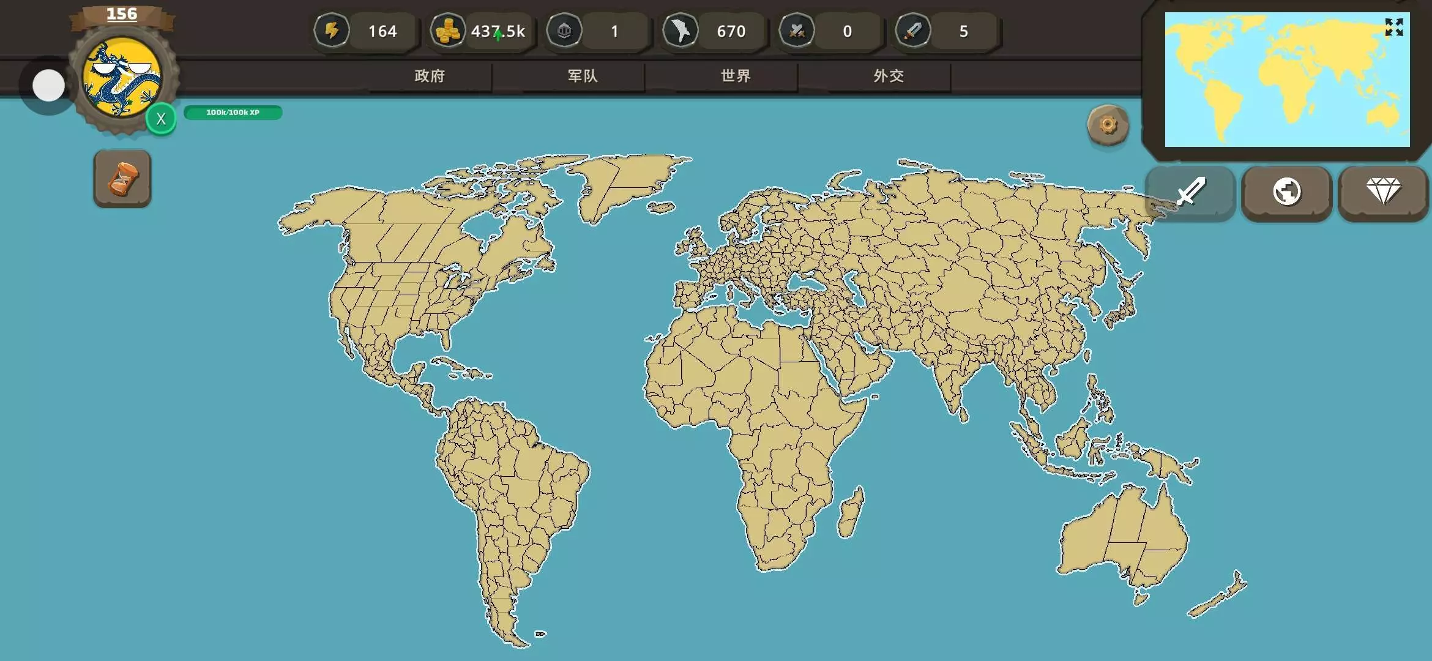Select the sword war mode button
This screenshot has width=1432, height=661.
pyautogui.click(x=1190, y=192)
